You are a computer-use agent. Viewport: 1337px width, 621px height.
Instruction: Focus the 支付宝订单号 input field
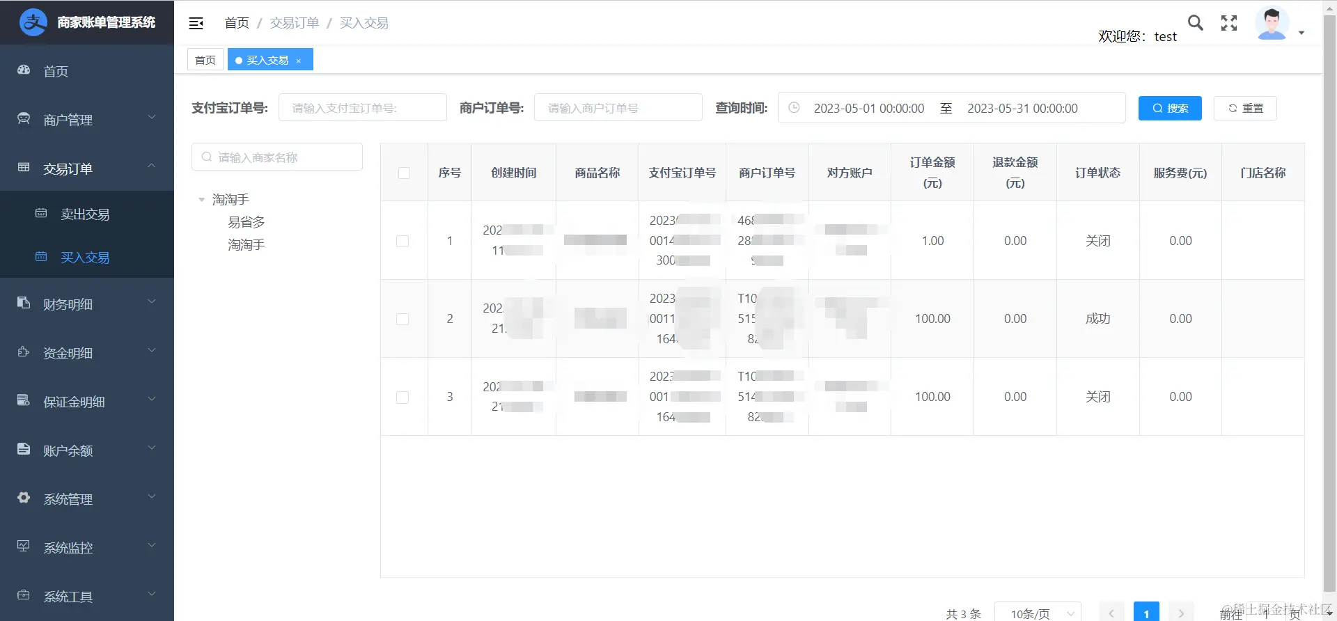point(363,108)
